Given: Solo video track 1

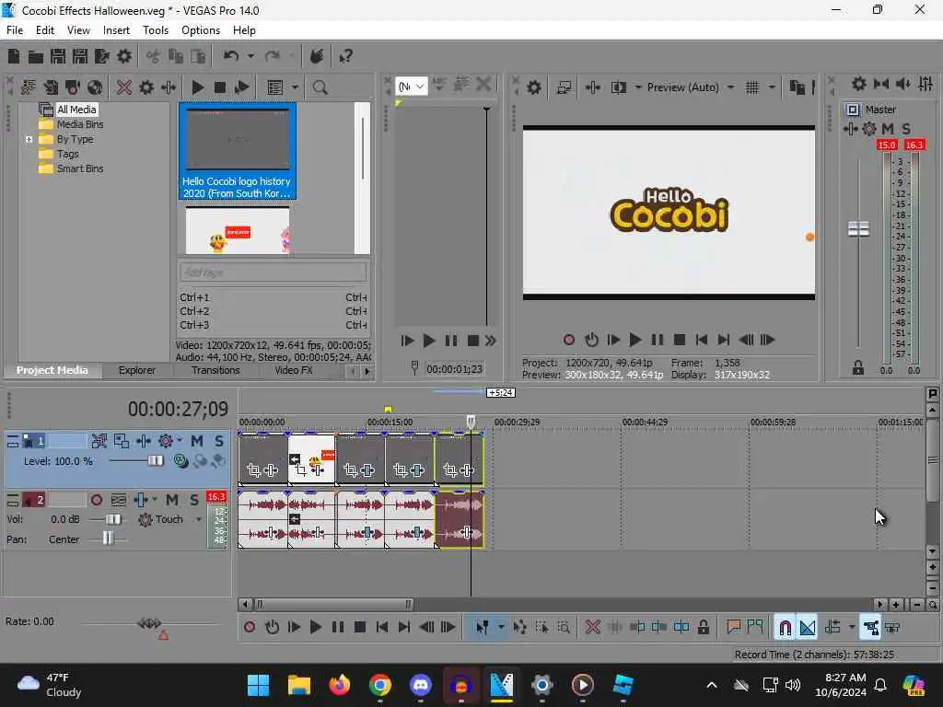Looking at the screenshot, I should pyautogui.click(x=219, y=441).
